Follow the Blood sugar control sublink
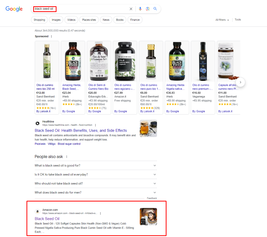The height and width of the screenshot is (237, 267). point(69,144)
